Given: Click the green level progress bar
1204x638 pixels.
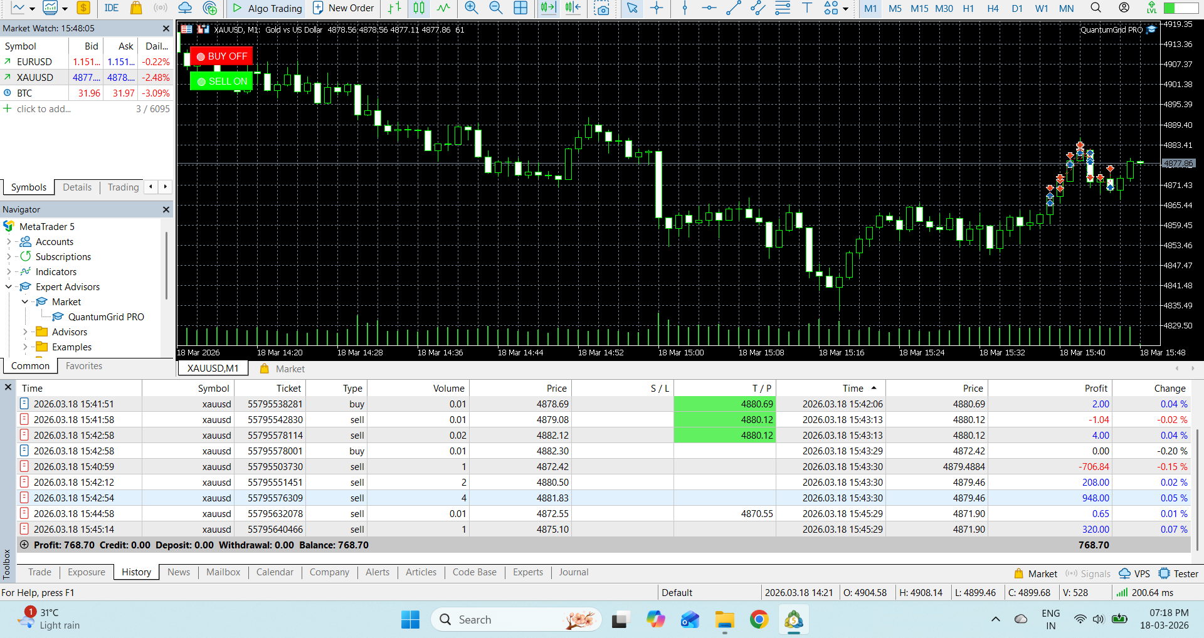Looking at the screenshot, I should pyautogui.click(x=1181, y=8).
